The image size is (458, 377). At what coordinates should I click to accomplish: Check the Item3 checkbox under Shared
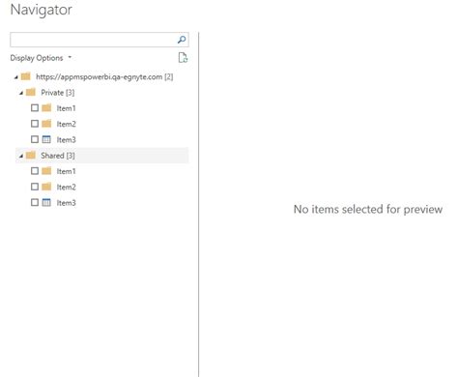(x=35, y=203)
